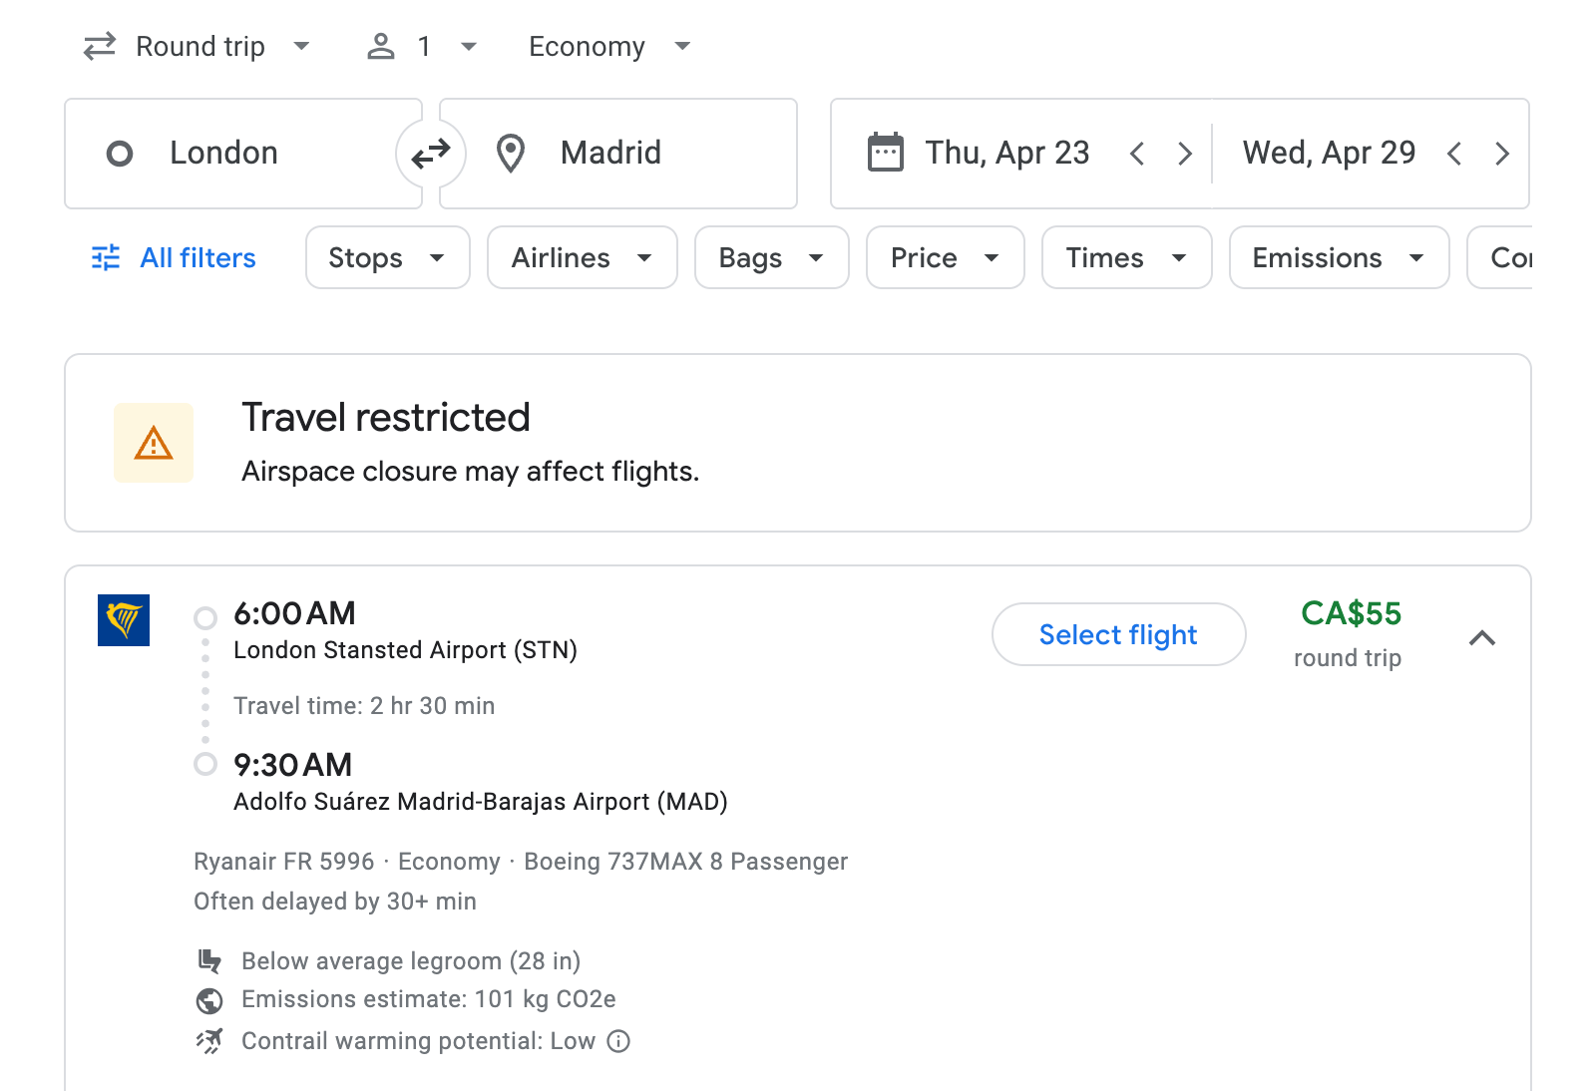Click the Select flight button
Viewport: 1596px width, 1091px height.
tap(1117, 634)
